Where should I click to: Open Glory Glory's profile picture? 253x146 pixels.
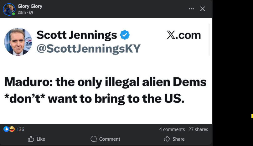tap(9, 9)
